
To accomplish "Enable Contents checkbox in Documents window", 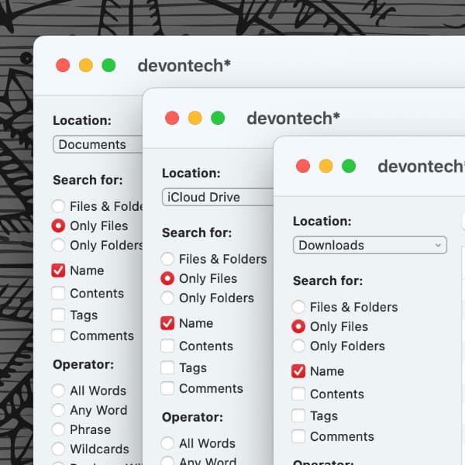I will click(x=58, y=293).
